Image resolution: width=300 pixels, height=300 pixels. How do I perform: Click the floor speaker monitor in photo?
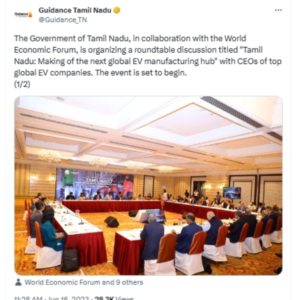tap(112, 221)
